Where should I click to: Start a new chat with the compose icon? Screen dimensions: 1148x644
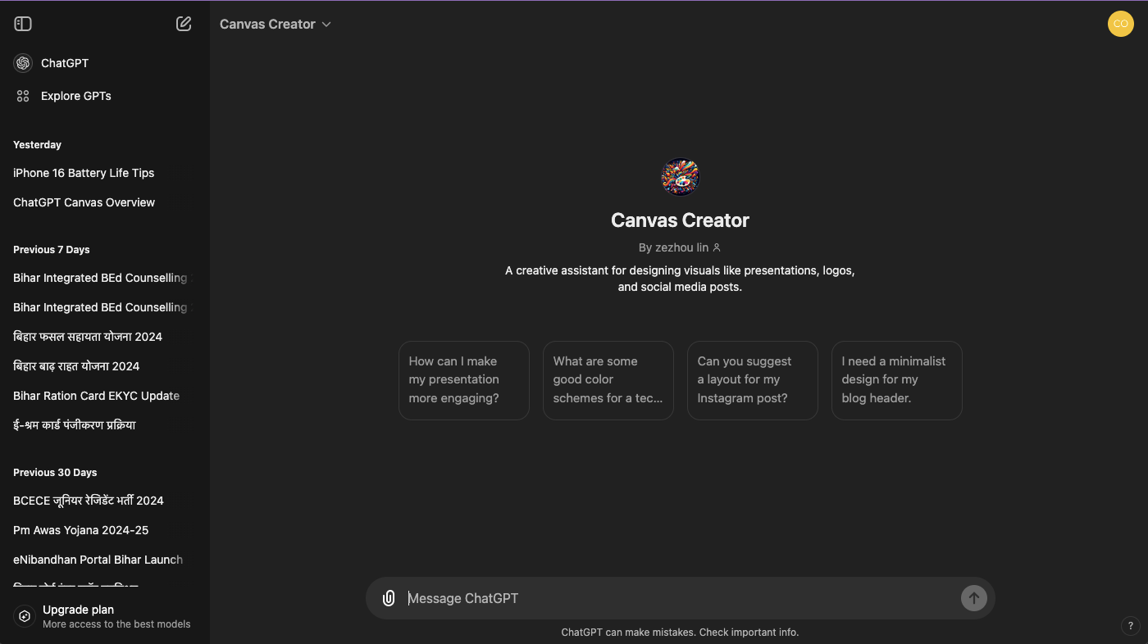coord(184,24)
